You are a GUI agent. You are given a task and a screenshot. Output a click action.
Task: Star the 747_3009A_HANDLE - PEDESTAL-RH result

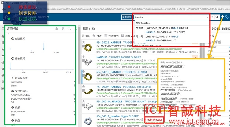(84, 87)
